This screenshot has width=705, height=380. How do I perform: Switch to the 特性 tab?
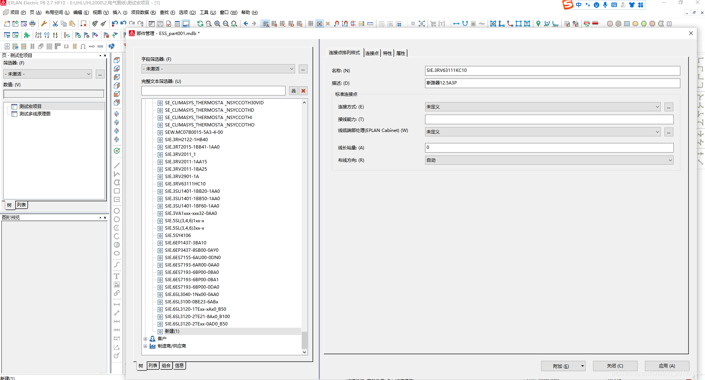[387, 53]
